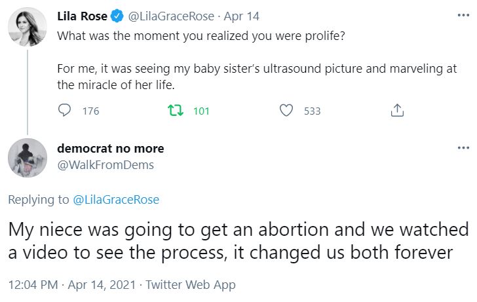477x302 pixels.
Task: Click the Twitter Web App source link
Action: pos(190,285)
